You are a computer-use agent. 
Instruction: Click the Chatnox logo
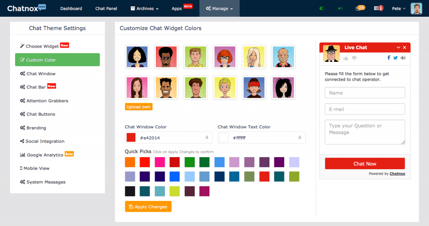pyautogui.click(x=26, y=8)
